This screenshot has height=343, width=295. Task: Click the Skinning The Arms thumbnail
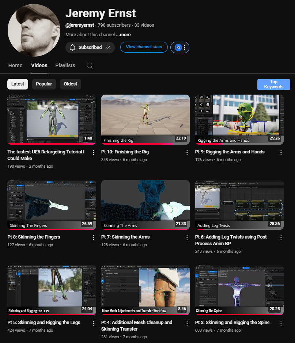[x=145, y=205]
